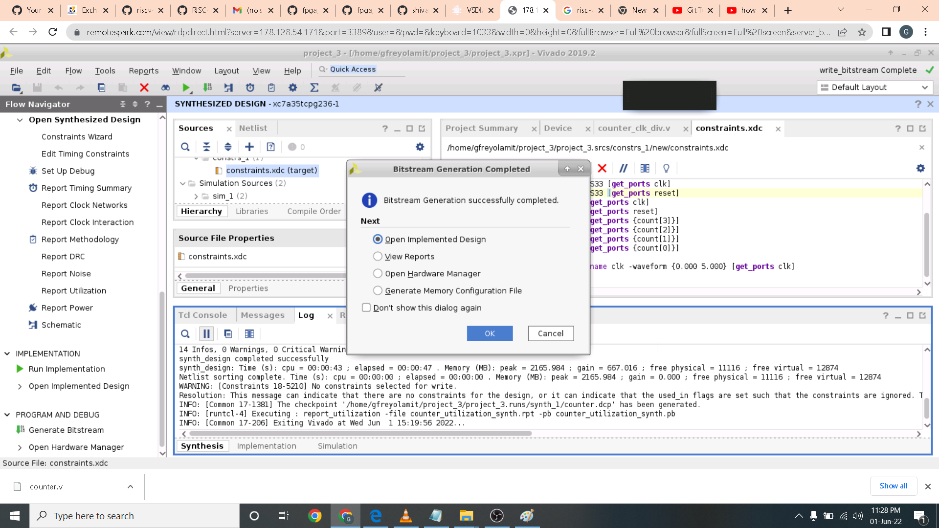Click the plus Add Sources icon in Sources panel
The width and height of the screenshot is (939, 528).
click(249, 147)
